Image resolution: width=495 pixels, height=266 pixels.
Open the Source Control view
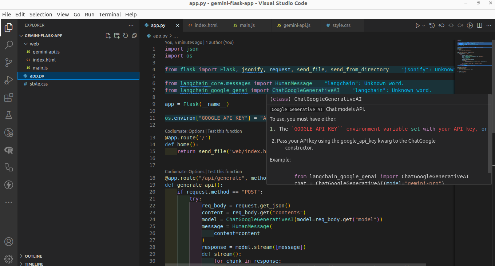[9, 63]
